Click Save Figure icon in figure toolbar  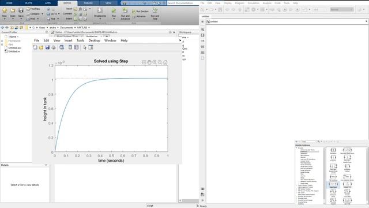pyautogui.click(x=47, y=47)
